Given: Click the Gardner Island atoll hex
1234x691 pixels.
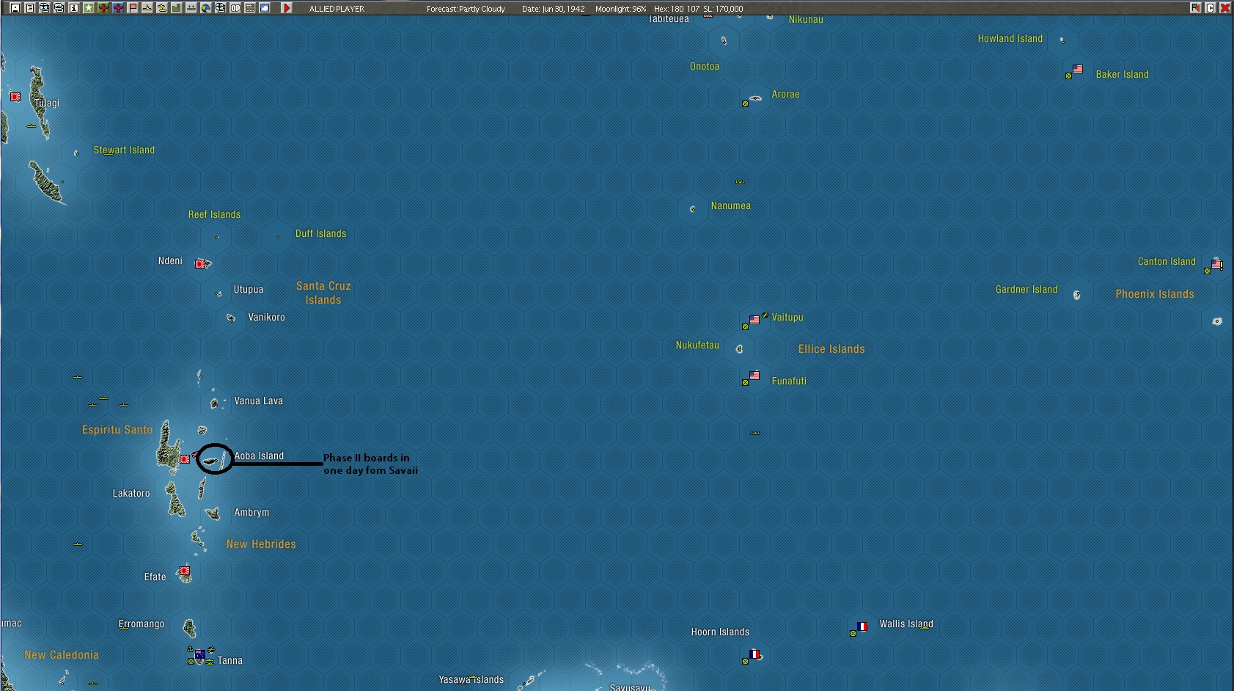Looking at the screenshot, I should (1077, 295).
